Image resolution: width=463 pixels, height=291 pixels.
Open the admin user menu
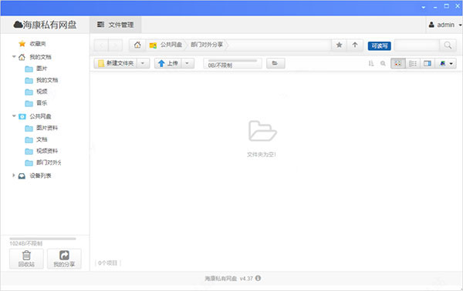(x=444, y=25)
